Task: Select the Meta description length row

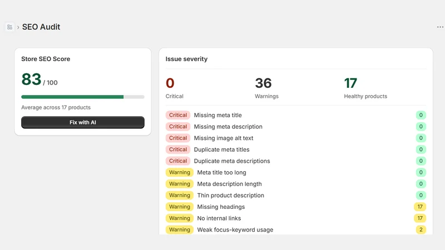Action: click(296, 184)
